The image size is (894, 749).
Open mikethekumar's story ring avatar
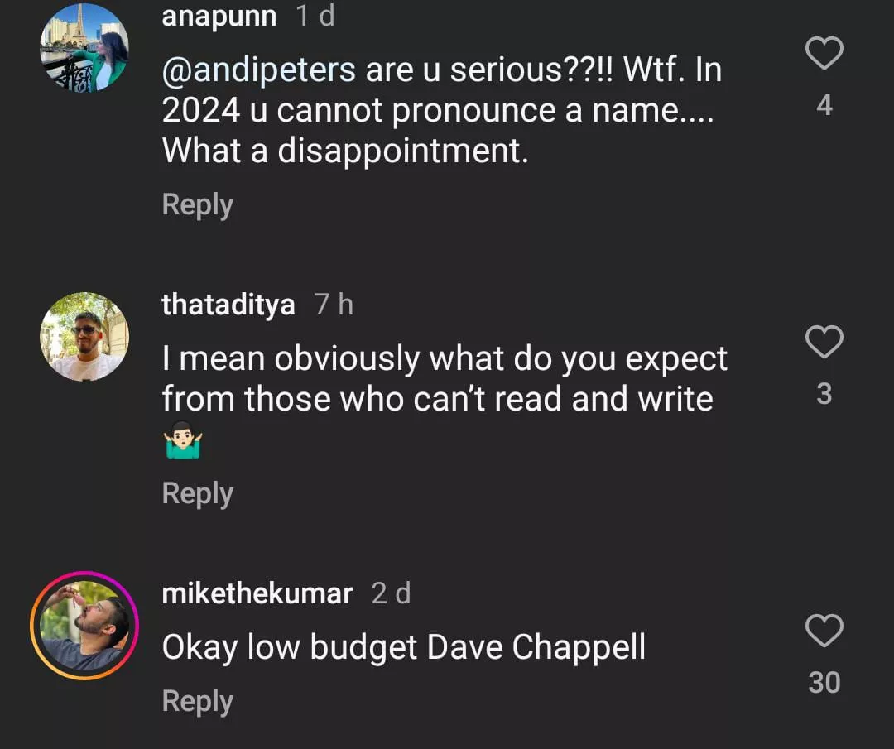pyautogui.click(x=84, y=626)
